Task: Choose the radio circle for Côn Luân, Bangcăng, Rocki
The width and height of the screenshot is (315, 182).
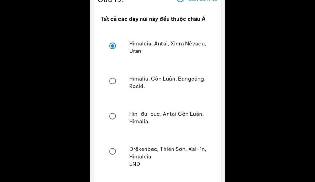Action: [x=113, y=81]
